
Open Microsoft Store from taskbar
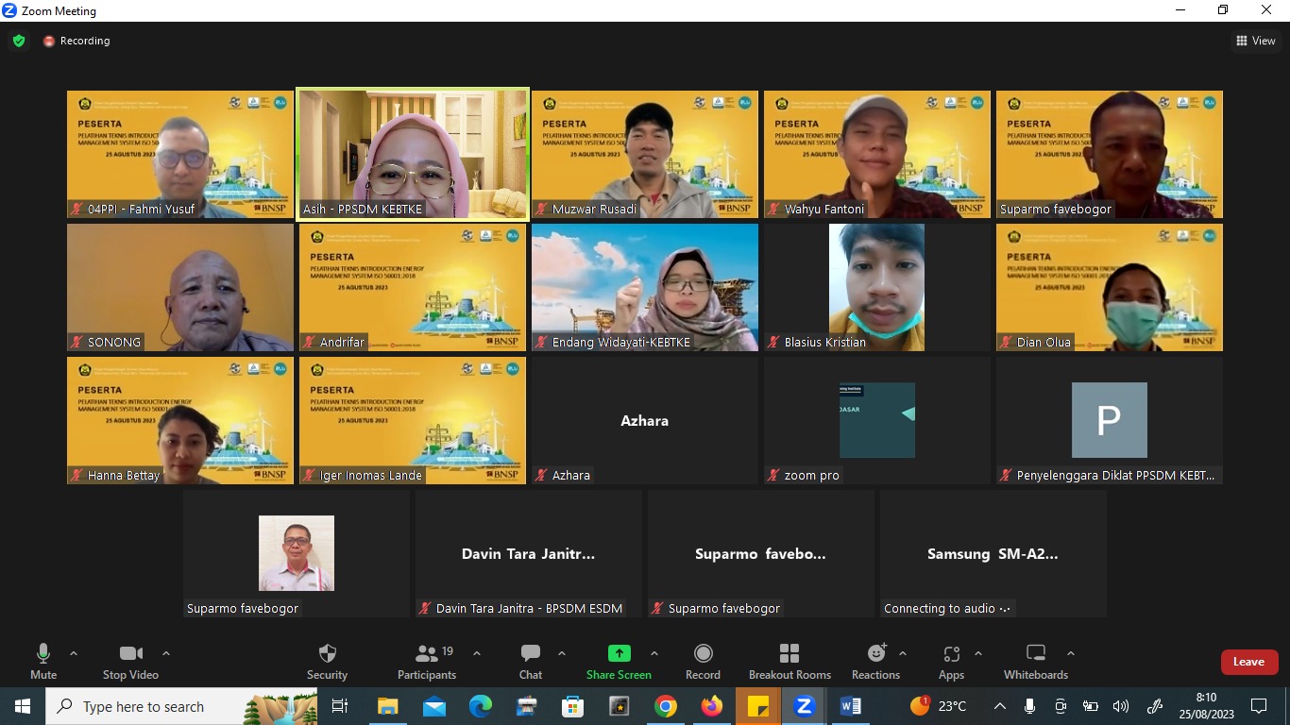point(573,706)
